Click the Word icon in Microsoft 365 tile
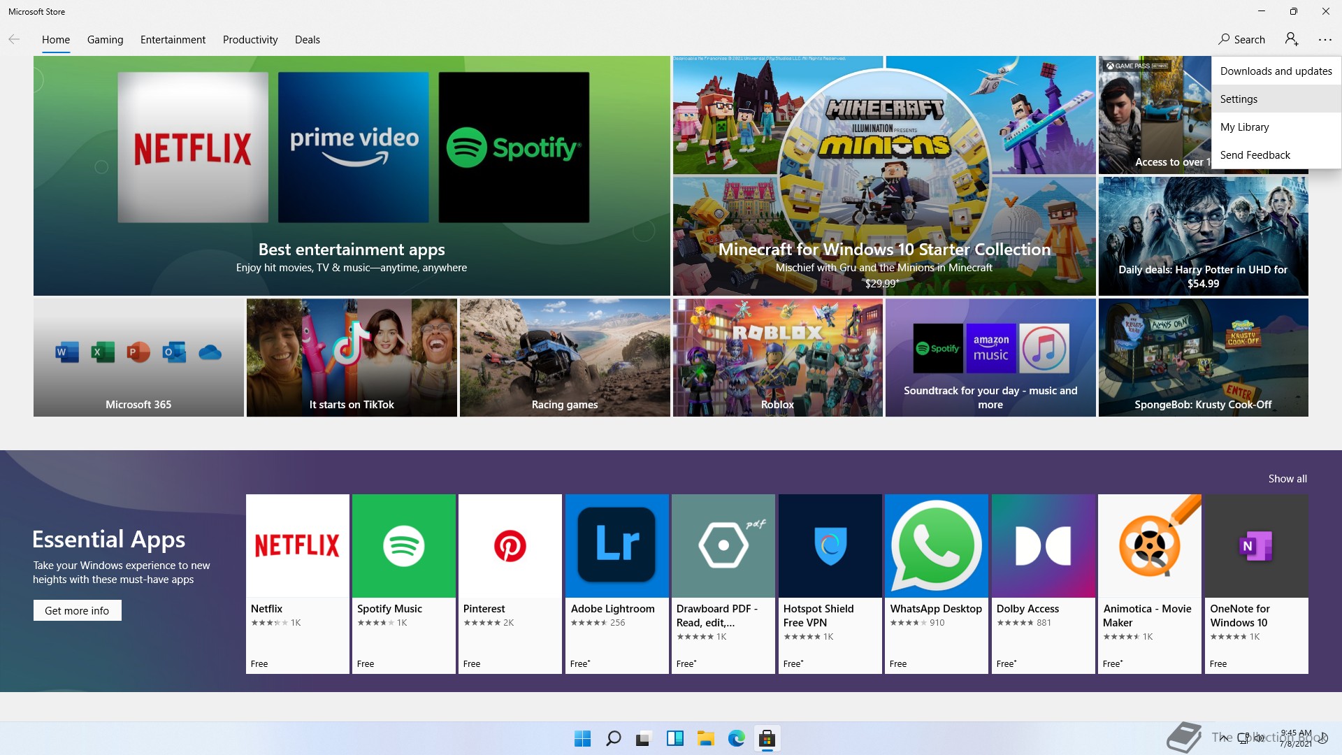1342x755 pixels. point(67,352)
